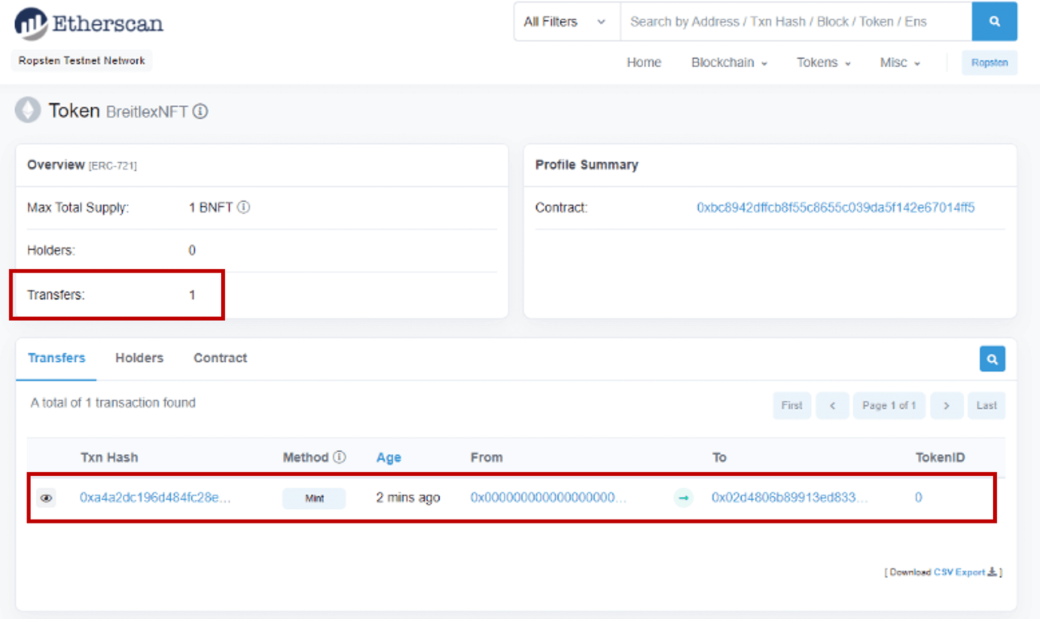Click the eye icon for the Mint transaction
The image size is (1040, 619).
46,498
